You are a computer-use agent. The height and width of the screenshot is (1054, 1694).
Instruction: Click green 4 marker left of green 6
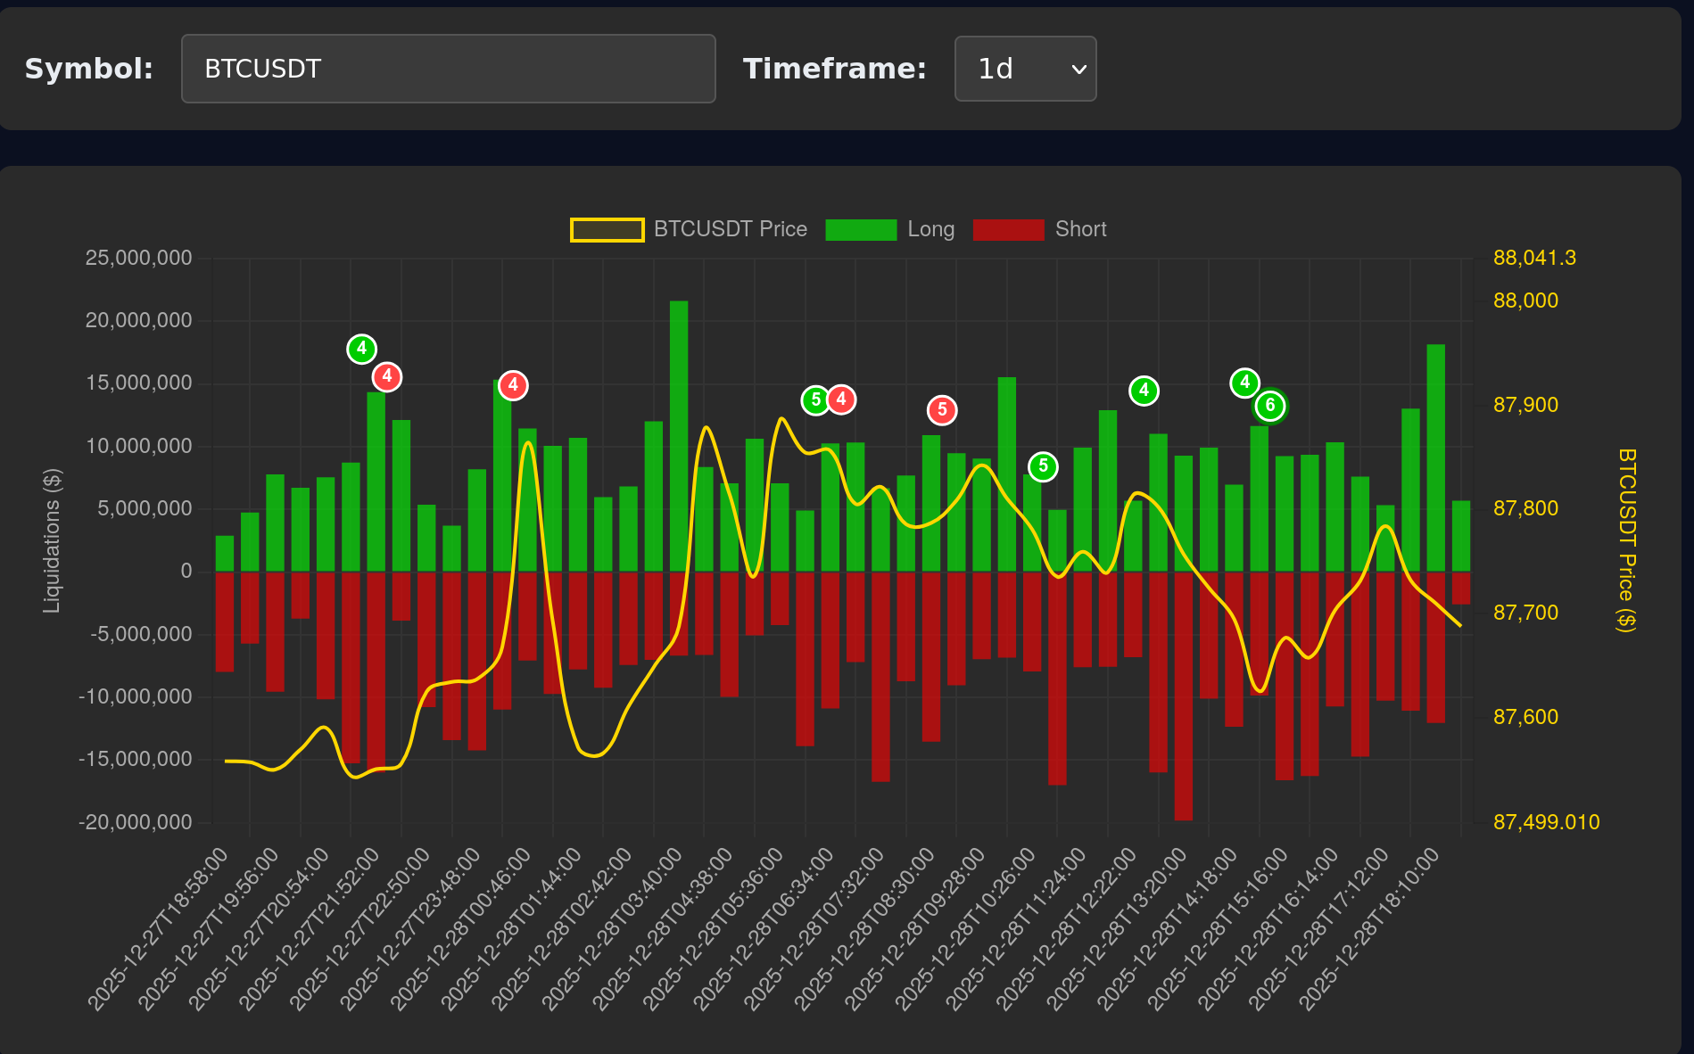point(1244,383)
